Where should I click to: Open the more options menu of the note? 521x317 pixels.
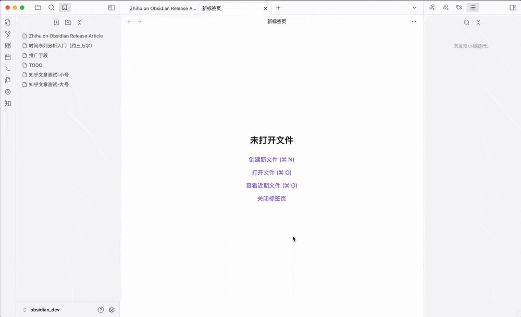pyautogui.click(x=414, y=21)
